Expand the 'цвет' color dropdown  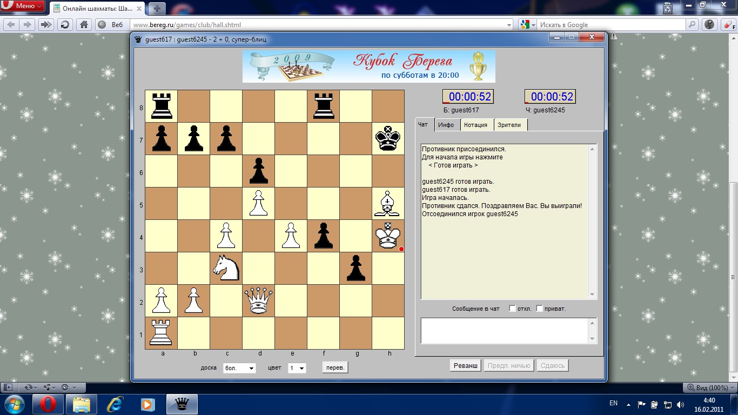(297, 368)
